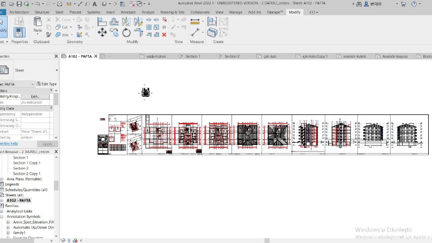This screenshot has width=432, height=243.
Task: Open the Structure ribbon tab
Action: coord(42,12)
